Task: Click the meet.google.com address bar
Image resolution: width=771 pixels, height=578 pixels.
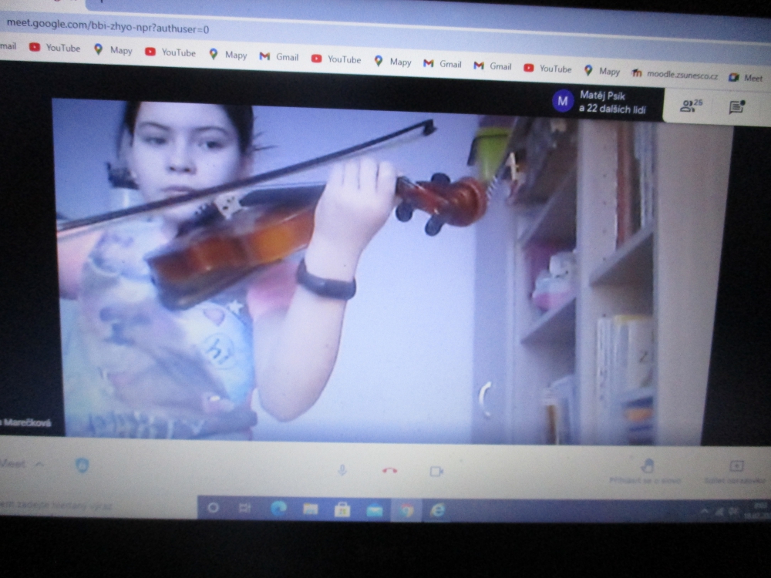Action: [x=108, y=26]
